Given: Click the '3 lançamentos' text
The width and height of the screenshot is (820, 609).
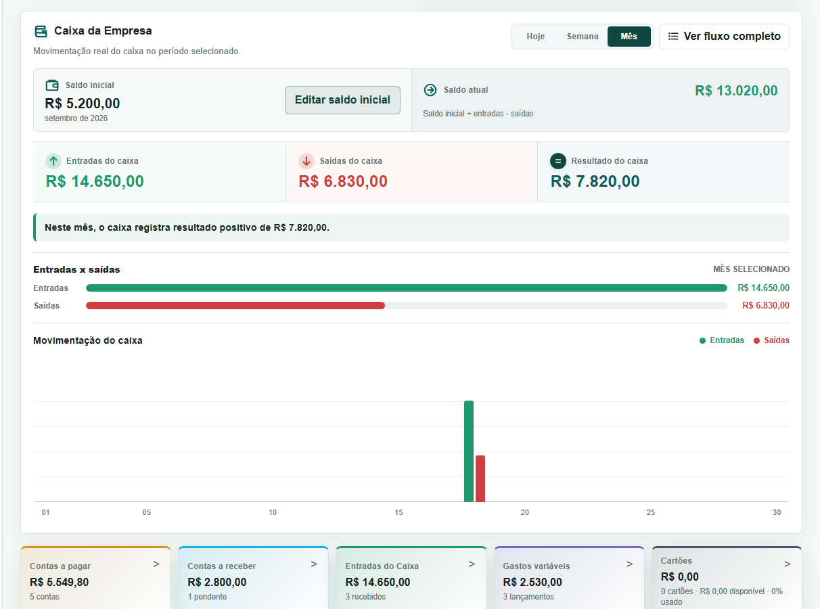Looking at the screenshot, I should tap(528, 597).
